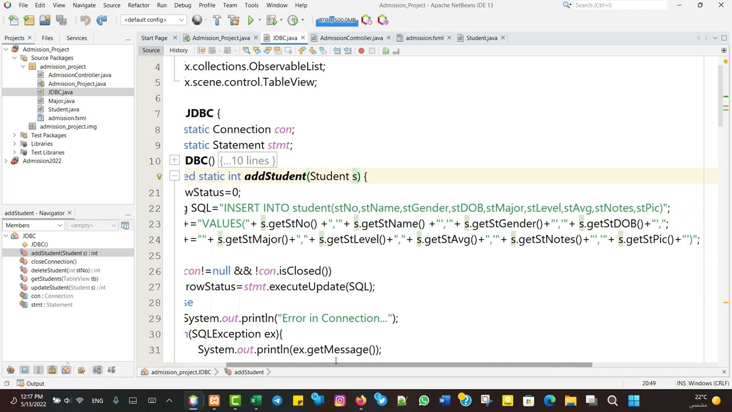Build the project with hammer icon

coord(217,20)
